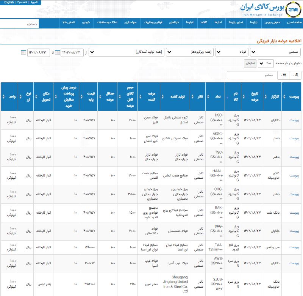Viewport: 303px width, 296px height.
Task: Sort table by واحد column arrow
Action: [x=3, y=96]
